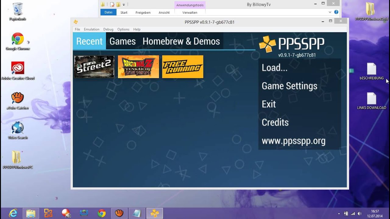The height and width of the screenshot is (219, 390).
Task: Open the Freigeben ribbon tab in Explorer
Action: pyautogui.click(x=143, y=12)
